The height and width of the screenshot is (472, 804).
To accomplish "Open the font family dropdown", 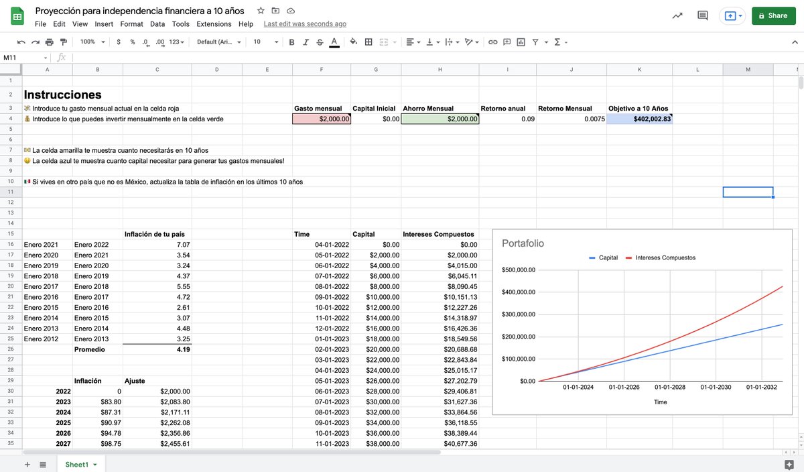I will [218, 42].
